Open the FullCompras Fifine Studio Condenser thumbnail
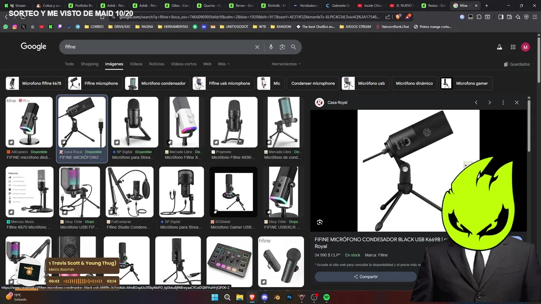 point(129,192)
